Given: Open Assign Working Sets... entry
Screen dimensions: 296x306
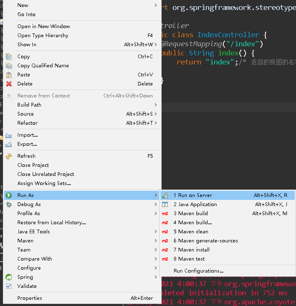Looking at the screenshot, I should coord(82,183).
